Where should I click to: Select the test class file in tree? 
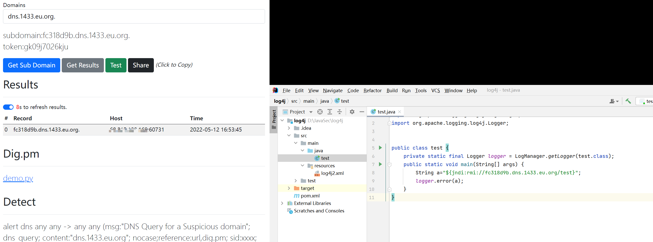tap(322, 158)
